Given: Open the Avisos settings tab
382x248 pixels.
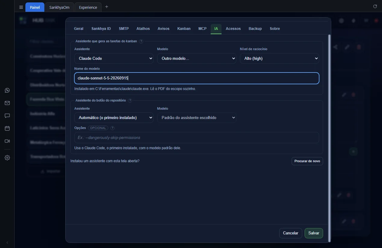Looking at the screenshot, I should [x=163, y=29].
